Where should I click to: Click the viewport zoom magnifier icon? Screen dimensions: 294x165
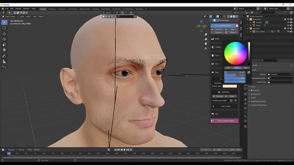pyautogui.click(x=206, y=35)
